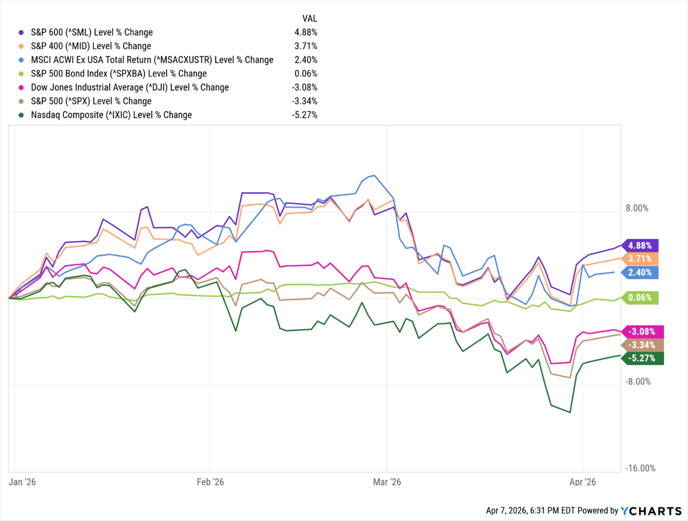Click the tan S&P 500 legend dot

point(21,101)
